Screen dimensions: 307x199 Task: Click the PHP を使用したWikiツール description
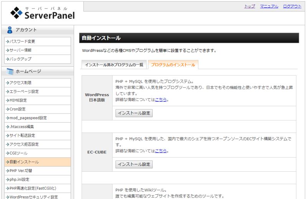click(141, 190)
